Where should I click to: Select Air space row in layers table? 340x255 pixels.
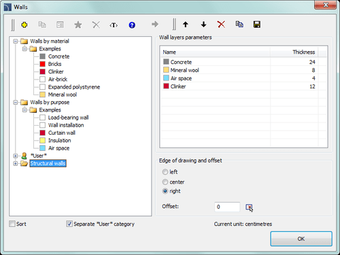243,78
